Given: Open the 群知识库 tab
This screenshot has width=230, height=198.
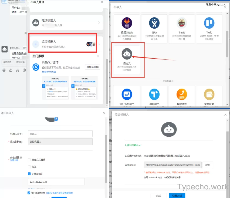Looking at the screenshot, I should (20, 62).
